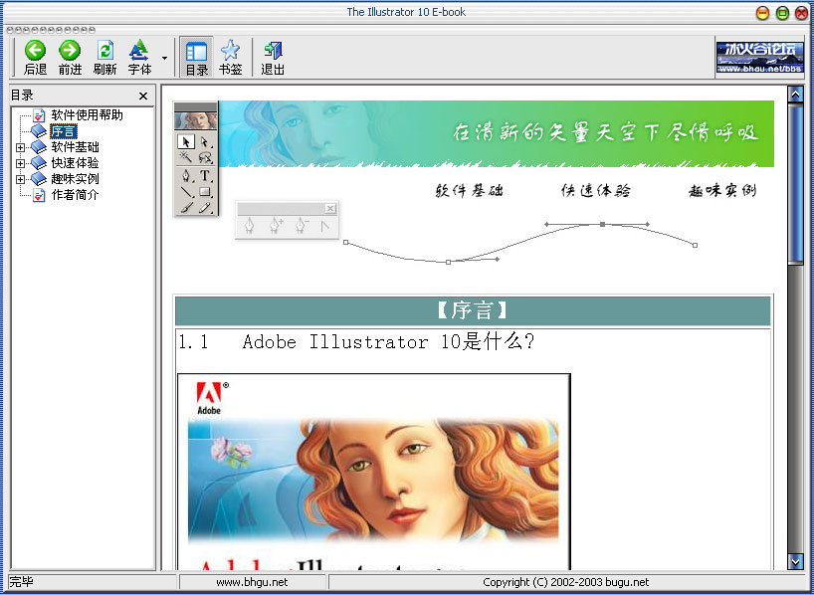Select the Rectangle tool
The height and width of the screenshot is (595, 814).
pyautogui.click(x=205, y=192)
